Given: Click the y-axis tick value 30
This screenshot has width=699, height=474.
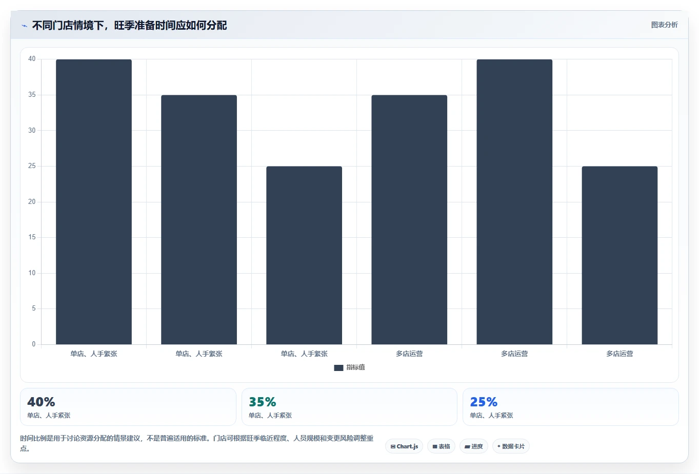Looking at the screenshot, I should coord(32,130).
